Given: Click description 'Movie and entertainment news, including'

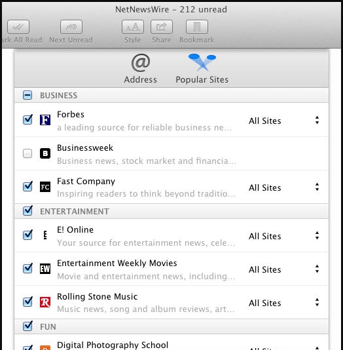Looking at the screenshot, I should pyautogui.click(x=146, y=277).
